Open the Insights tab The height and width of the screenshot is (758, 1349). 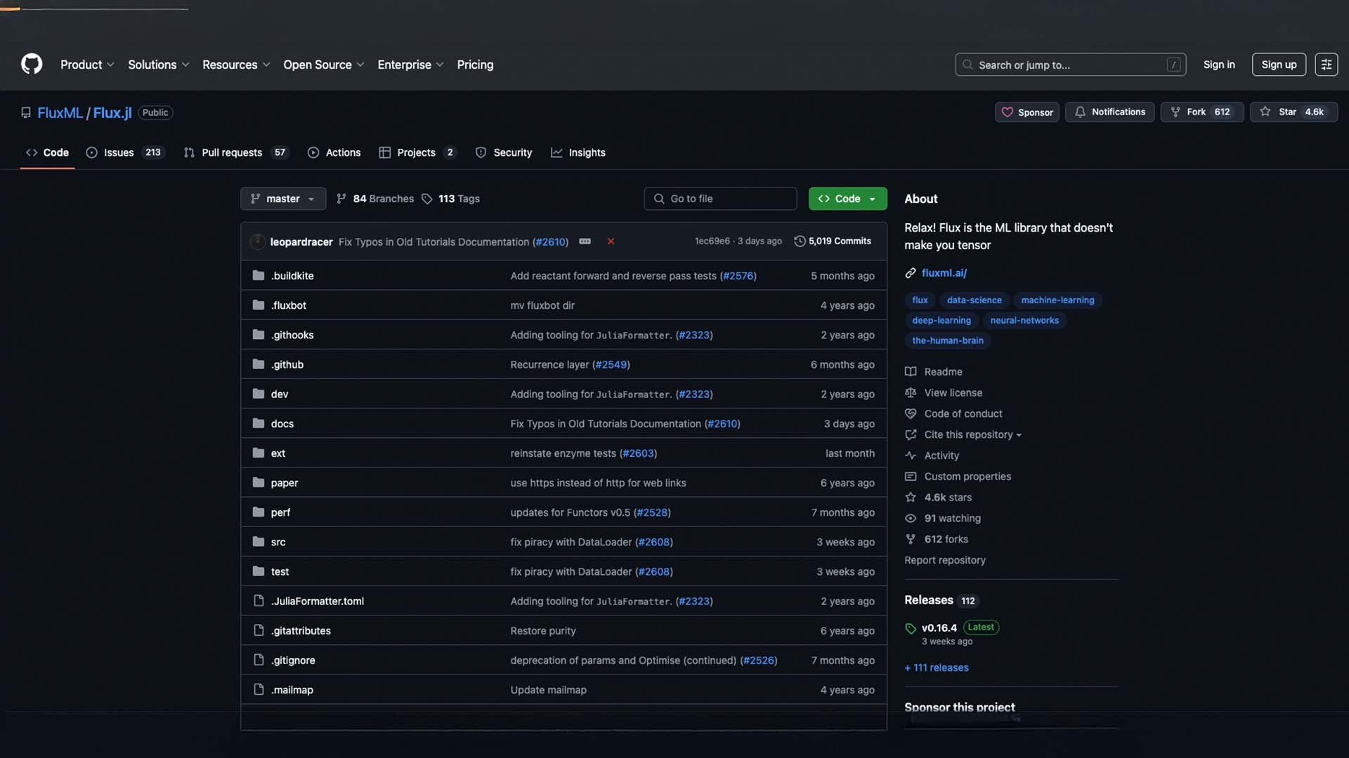coord(578,153)
